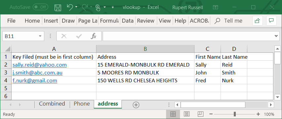Screen dimensions: 282x119
Task: Switch to the Combined sheet tab
Action: [52, 104]
